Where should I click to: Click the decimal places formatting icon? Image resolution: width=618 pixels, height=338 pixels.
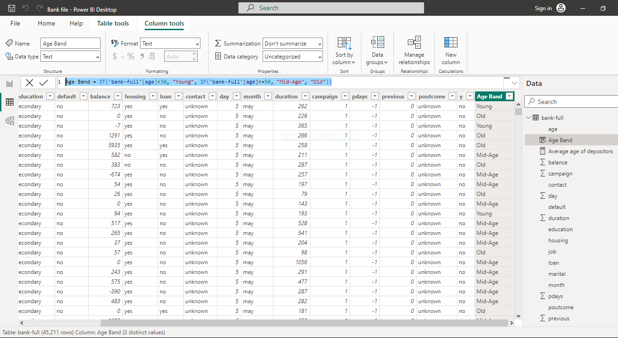(152, 56)
